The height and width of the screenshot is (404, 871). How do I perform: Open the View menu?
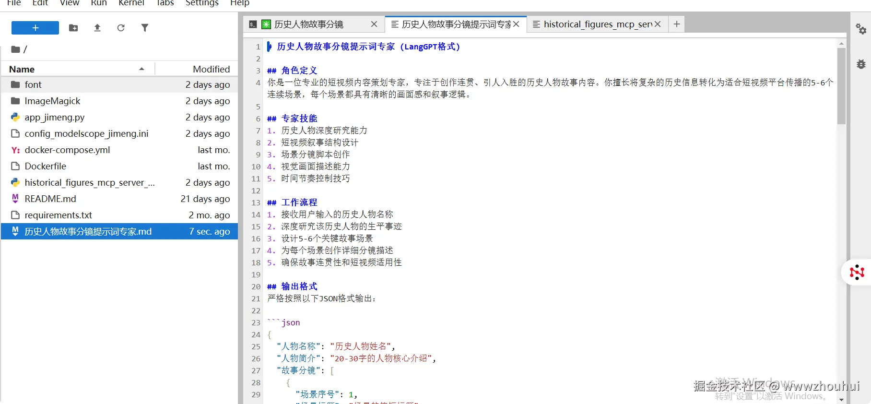click(70, 3)
